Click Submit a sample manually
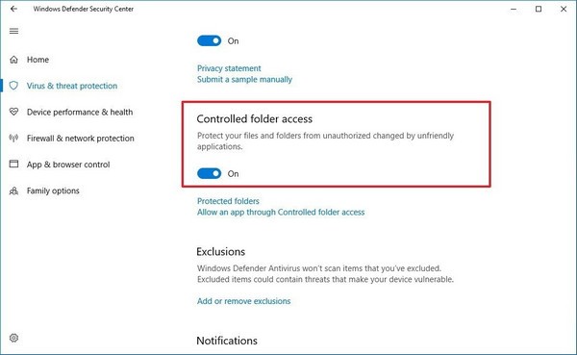 pyautogui.click(x=244, y=80)
